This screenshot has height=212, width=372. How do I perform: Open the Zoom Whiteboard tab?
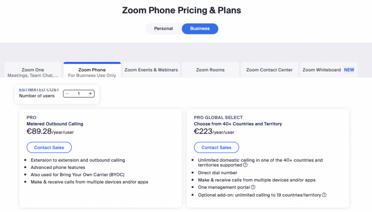(322, 70)
